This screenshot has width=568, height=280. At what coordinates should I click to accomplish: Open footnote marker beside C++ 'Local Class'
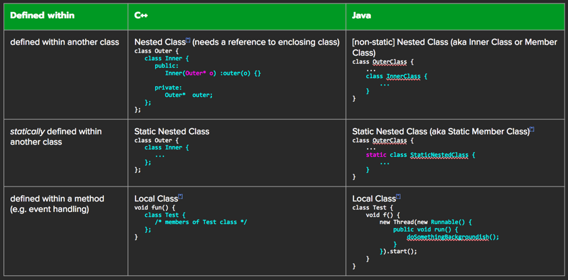[x=180, y=196]
